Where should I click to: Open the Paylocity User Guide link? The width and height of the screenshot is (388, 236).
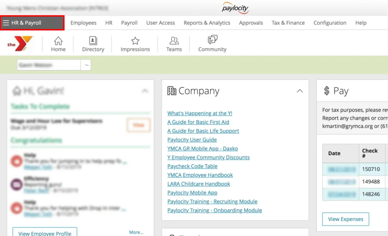[192, 139]
